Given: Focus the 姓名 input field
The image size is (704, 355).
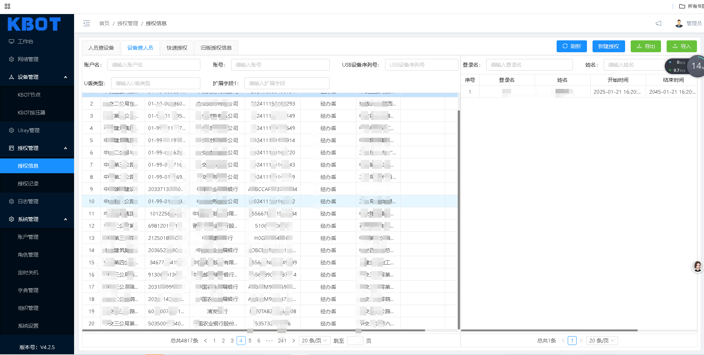Looking at the screenshot, I should (634, 65).
